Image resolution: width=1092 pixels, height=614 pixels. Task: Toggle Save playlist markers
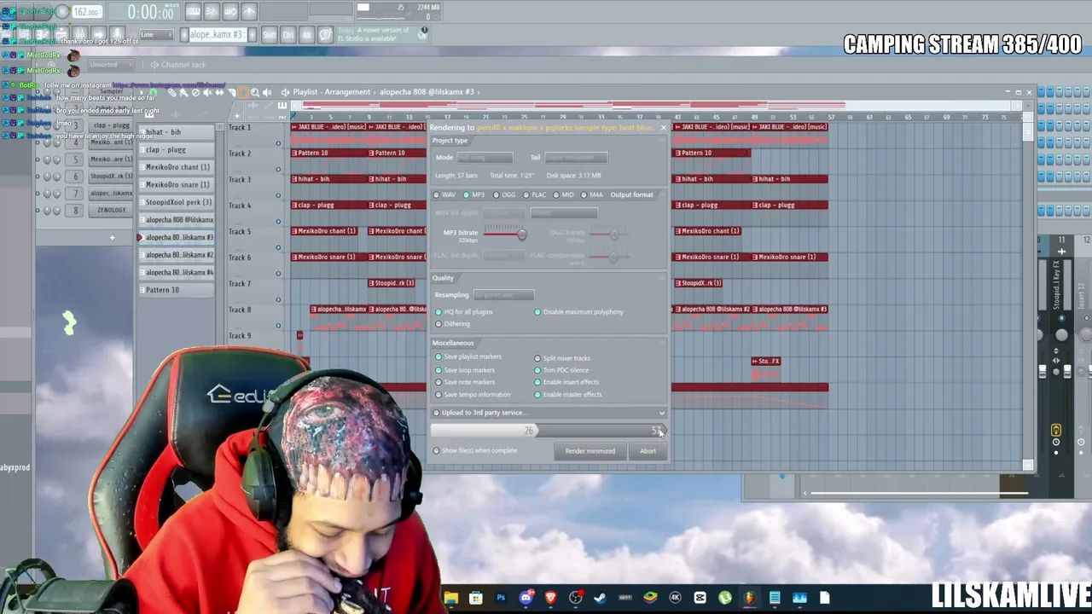click(x=468, y=356)
